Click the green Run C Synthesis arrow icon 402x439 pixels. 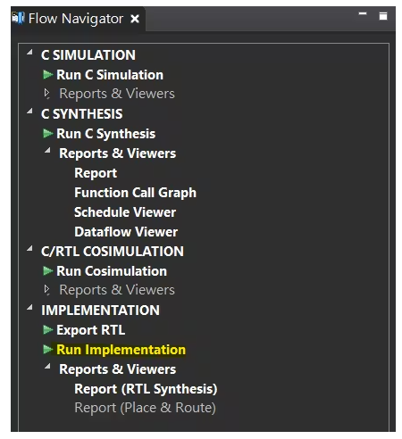pos(47,134)
